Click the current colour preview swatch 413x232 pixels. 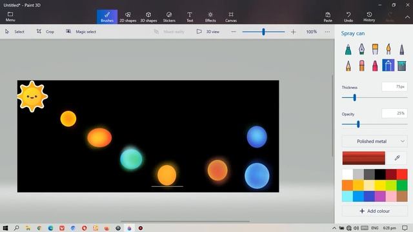click(363, 158)
